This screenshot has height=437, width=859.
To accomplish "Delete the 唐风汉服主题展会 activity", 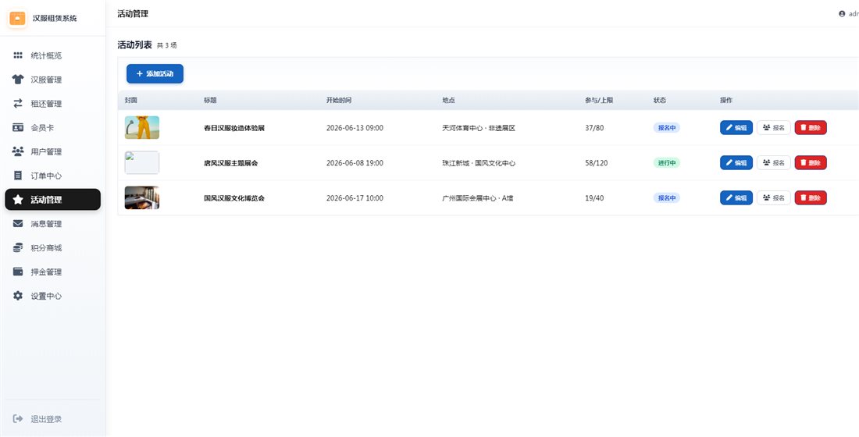I will [811, 162].
